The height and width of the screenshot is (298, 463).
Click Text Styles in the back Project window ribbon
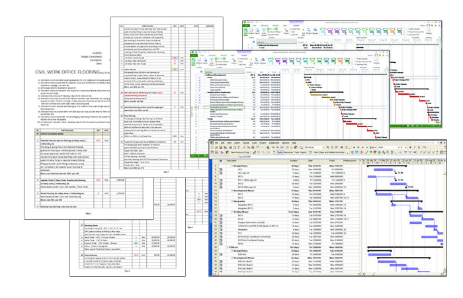pos(246,32)
